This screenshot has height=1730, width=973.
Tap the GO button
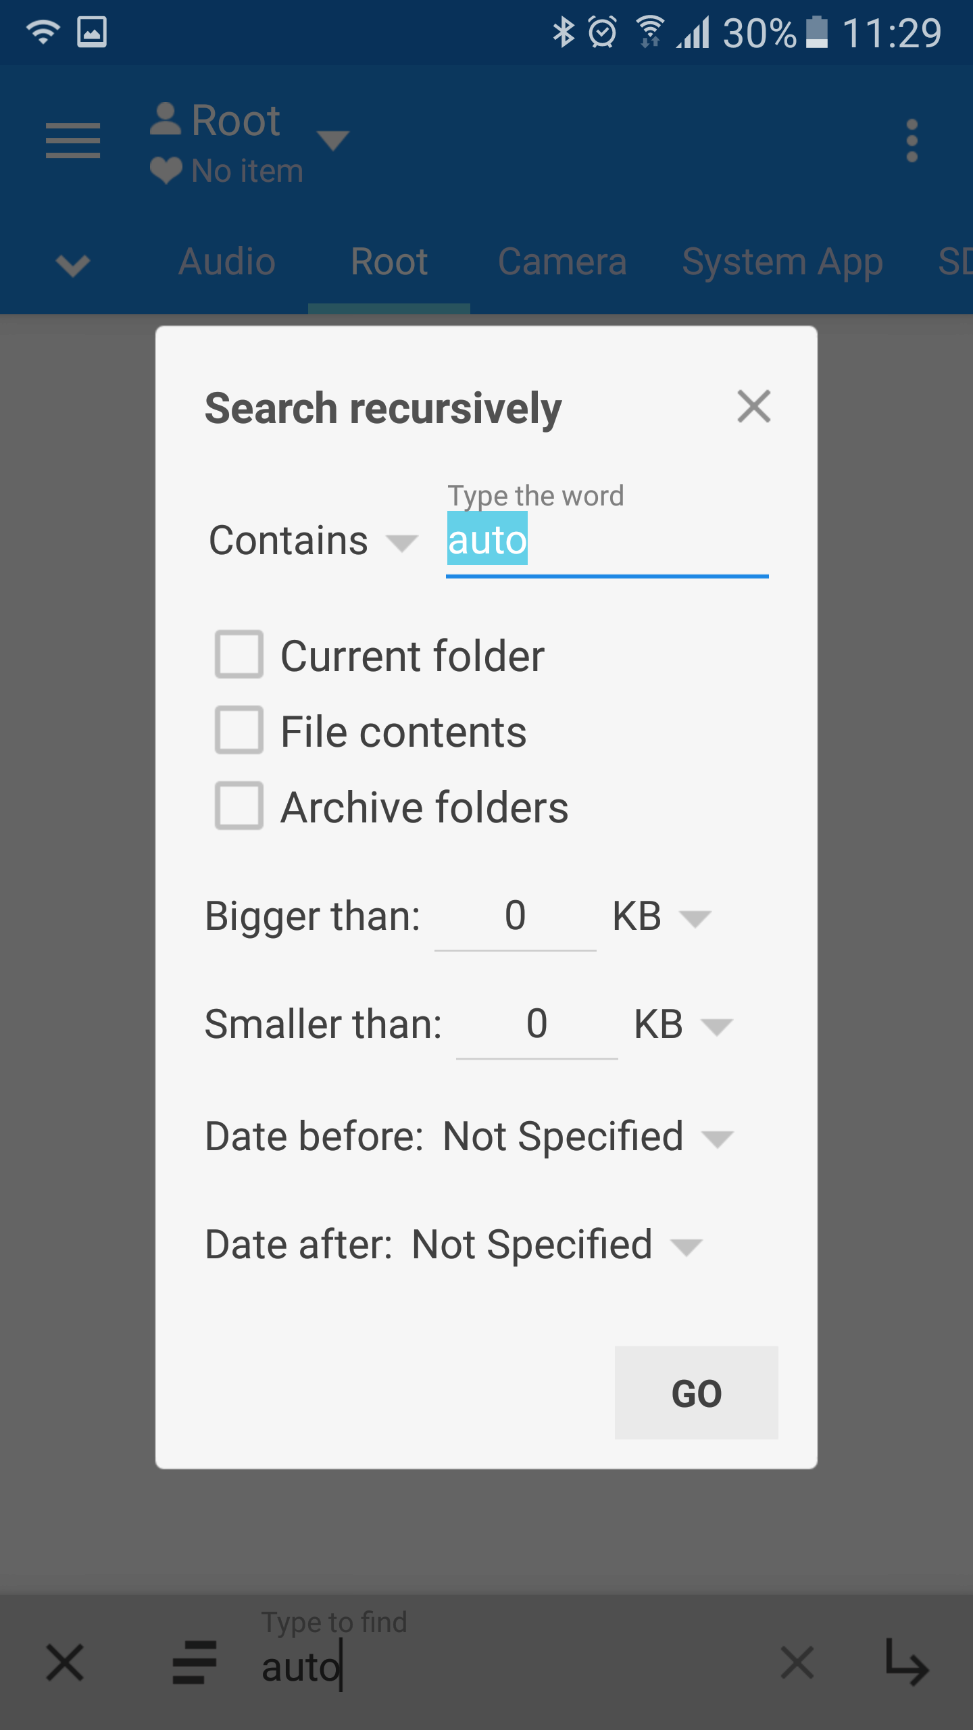[697, 1393]
